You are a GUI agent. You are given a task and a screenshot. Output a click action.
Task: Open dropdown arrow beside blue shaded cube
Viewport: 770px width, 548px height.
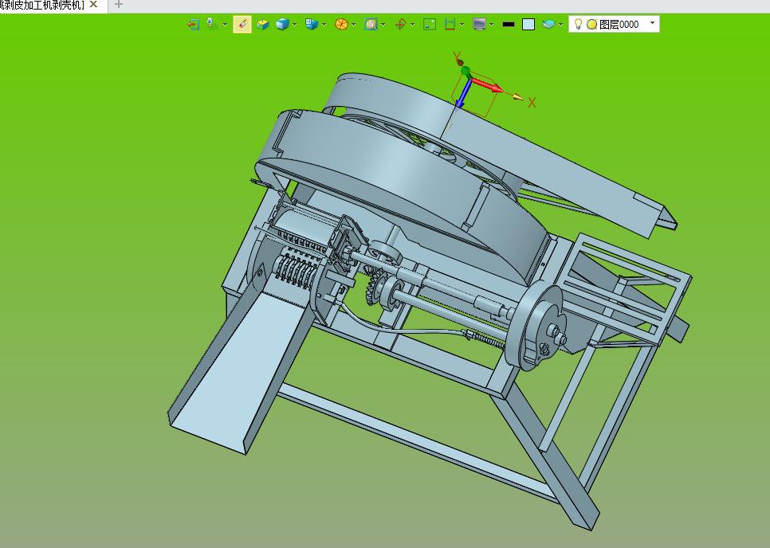(295, 24)
